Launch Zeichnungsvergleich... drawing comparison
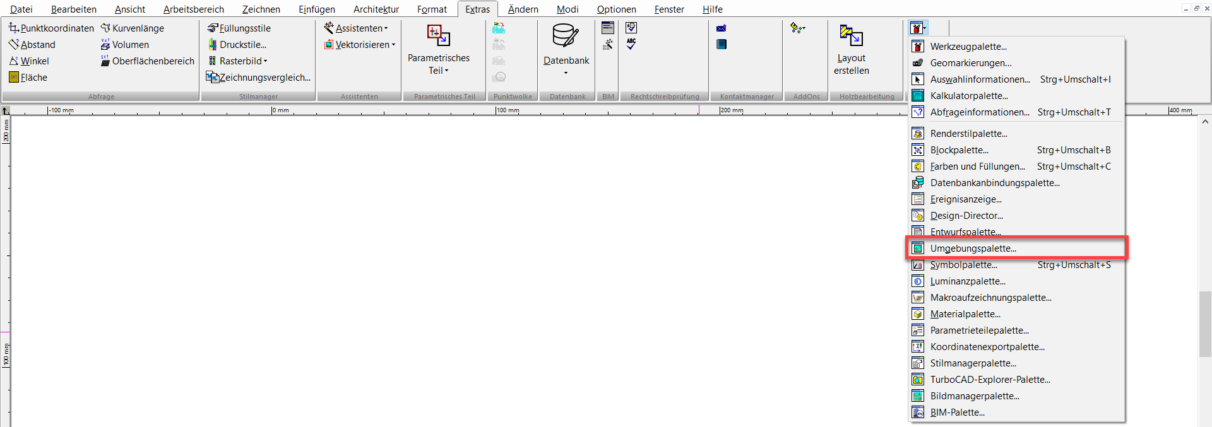 (x=259, y=78)
